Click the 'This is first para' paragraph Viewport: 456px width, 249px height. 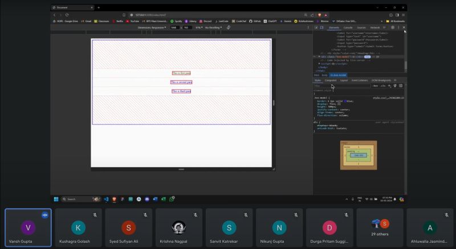[x=181, y=73]
